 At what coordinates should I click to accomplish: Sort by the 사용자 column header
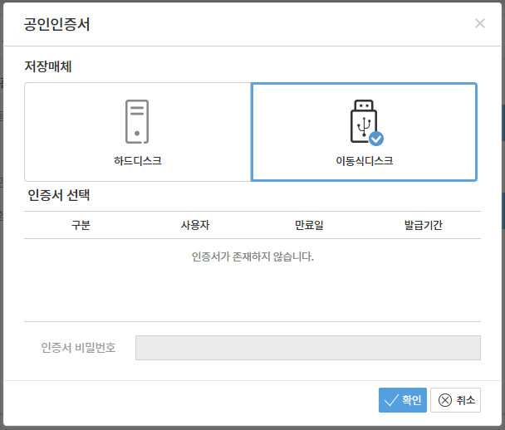click(x=195, y=225)
